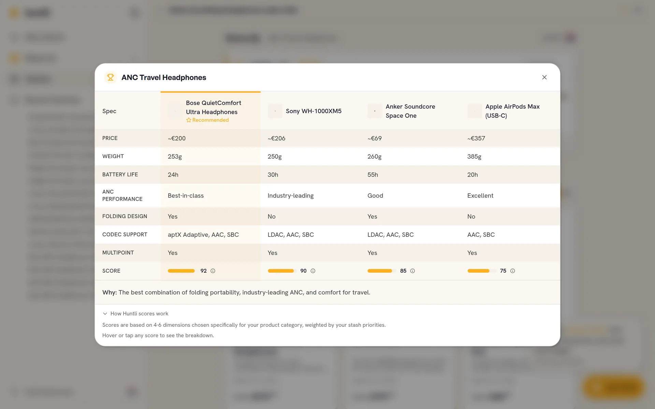The width and height of the screenshot is (655, 409).
Task: Click the 385g weight value
Action: click(x=474, y=156)
